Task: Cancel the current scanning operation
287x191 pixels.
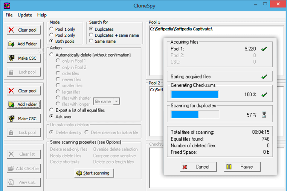Action: 199,167
